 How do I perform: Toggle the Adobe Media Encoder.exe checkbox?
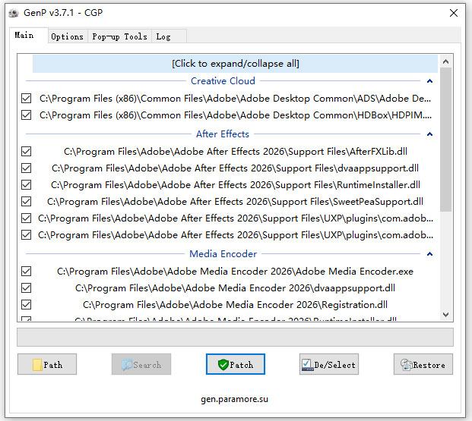(x=27, y=272)
